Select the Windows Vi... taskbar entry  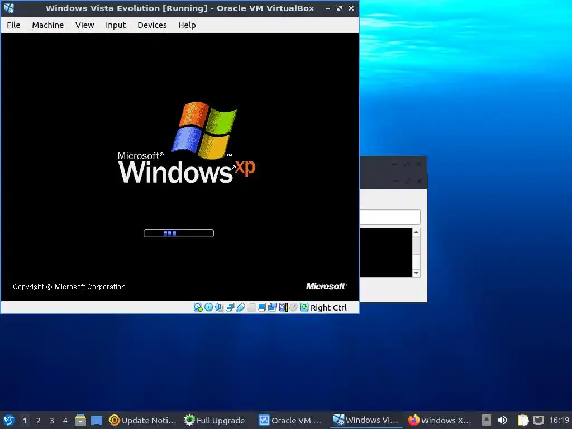(365, 420)
